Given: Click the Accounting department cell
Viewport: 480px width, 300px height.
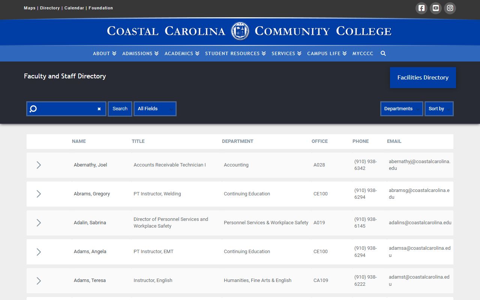Looking at the screenshot, I should pos(236,165).
